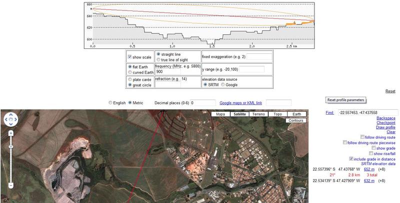The height and width of the screenshot is (203, 400).
Task: Click the Reset profile parameters button
Action: click(345, 100)
